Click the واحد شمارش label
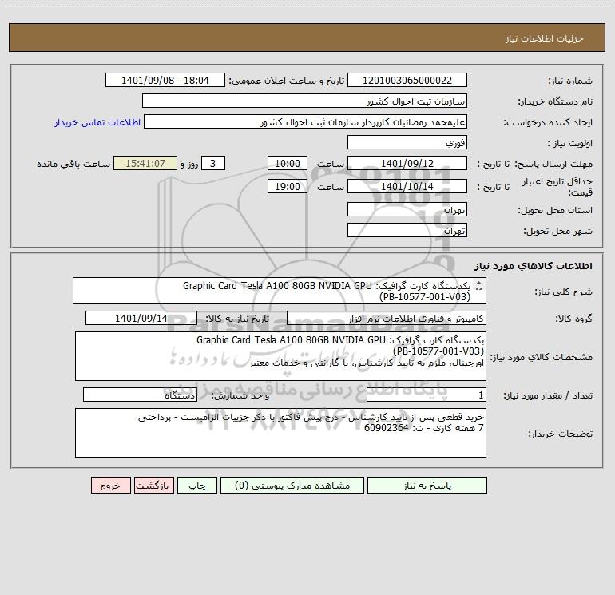 point(240,395)
